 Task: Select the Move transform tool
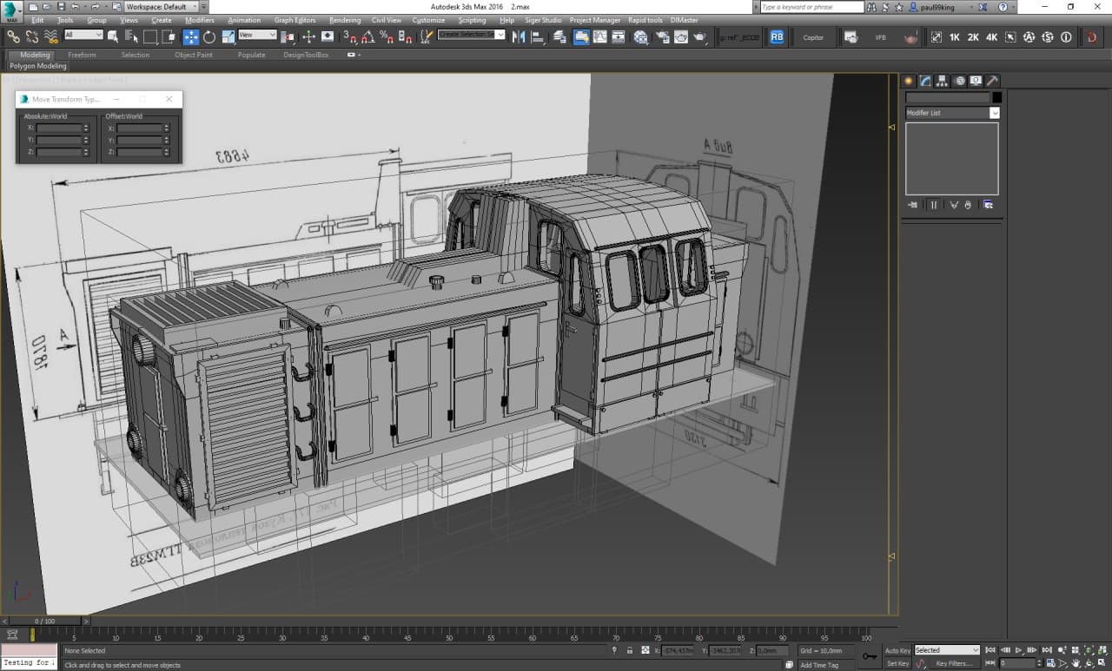(x=191, y=36)
